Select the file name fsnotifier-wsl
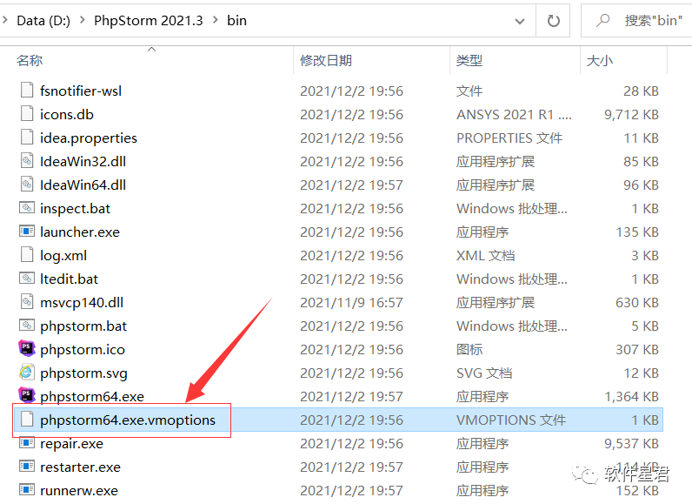 [81, 91]
